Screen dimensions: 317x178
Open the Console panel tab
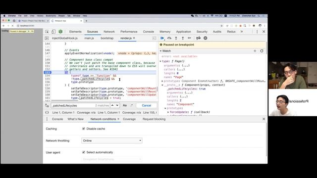149,32
